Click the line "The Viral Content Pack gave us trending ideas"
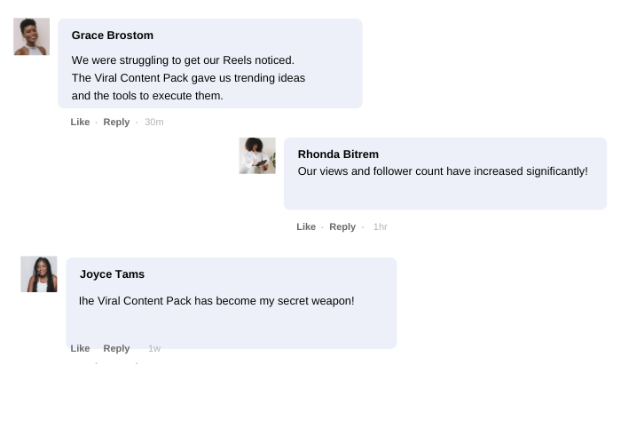The image size is (621, 444). (x=188, y=78)
